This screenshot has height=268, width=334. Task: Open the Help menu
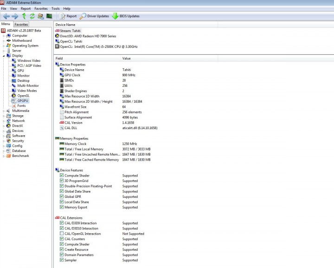tap(67, 8)
